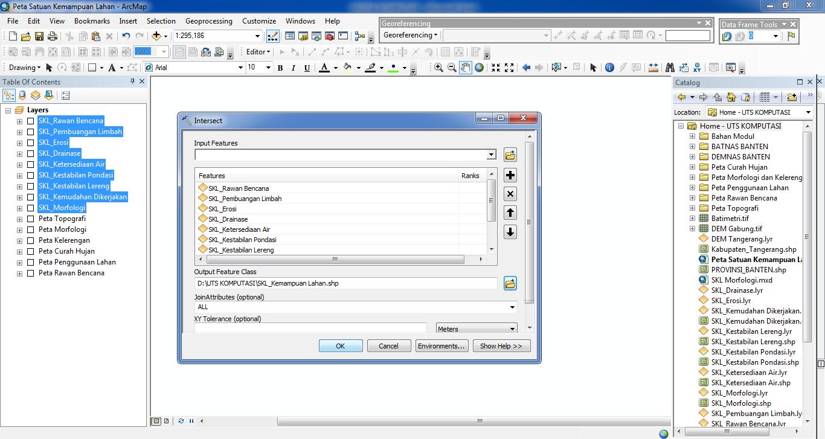Choose the Measure ruler tool
The width and height of the screenshot is (825, 439).
pyautogui.click(x=652, y=68)
